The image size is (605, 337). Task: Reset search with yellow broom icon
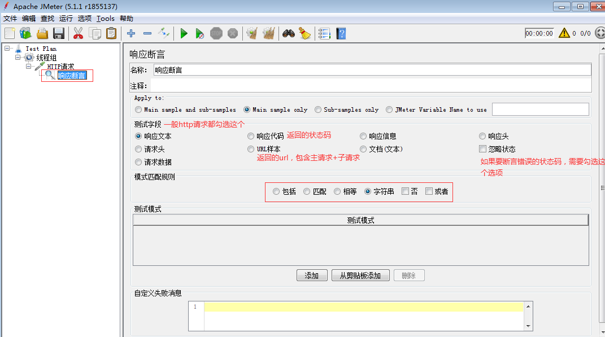pyautogui.click(x=304, y=33)
